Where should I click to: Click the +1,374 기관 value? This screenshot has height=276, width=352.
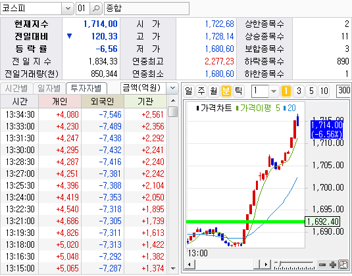pos(153,268)
